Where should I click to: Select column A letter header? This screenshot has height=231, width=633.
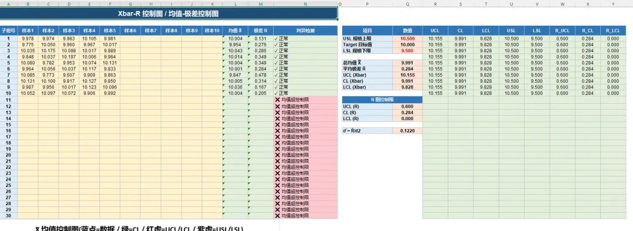(8, 4)
